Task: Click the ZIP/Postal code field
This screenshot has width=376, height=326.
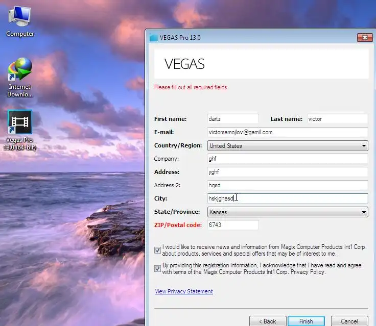Action: coord(233,225)
